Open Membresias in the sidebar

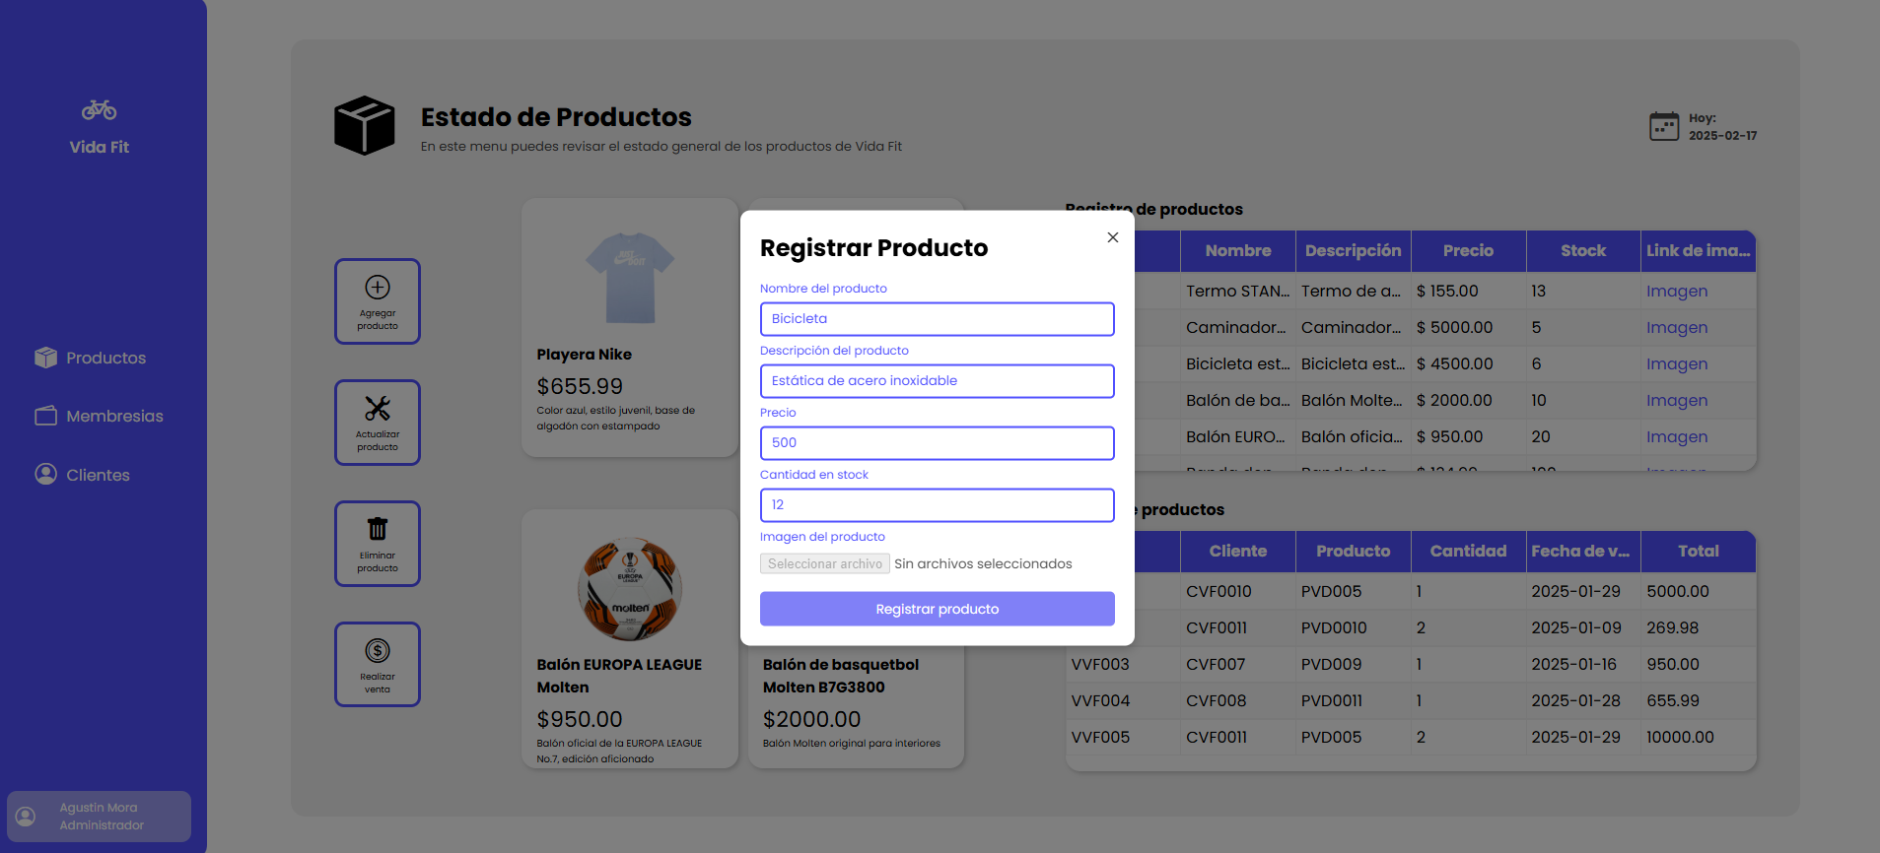(x=99, y=416)
